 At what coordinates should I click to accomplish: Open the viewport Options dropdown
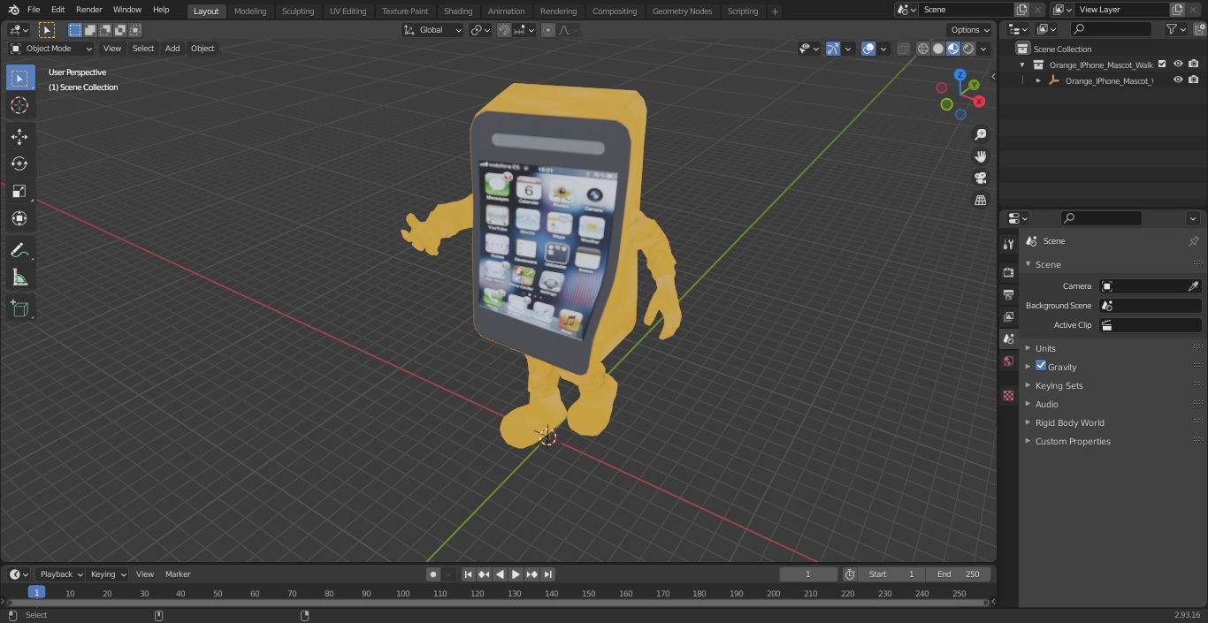970,30
